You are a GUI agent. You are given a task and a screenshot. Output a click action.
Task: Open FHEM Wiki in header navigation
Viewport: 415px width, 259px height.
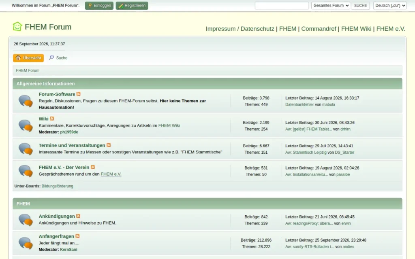[356, 29]
